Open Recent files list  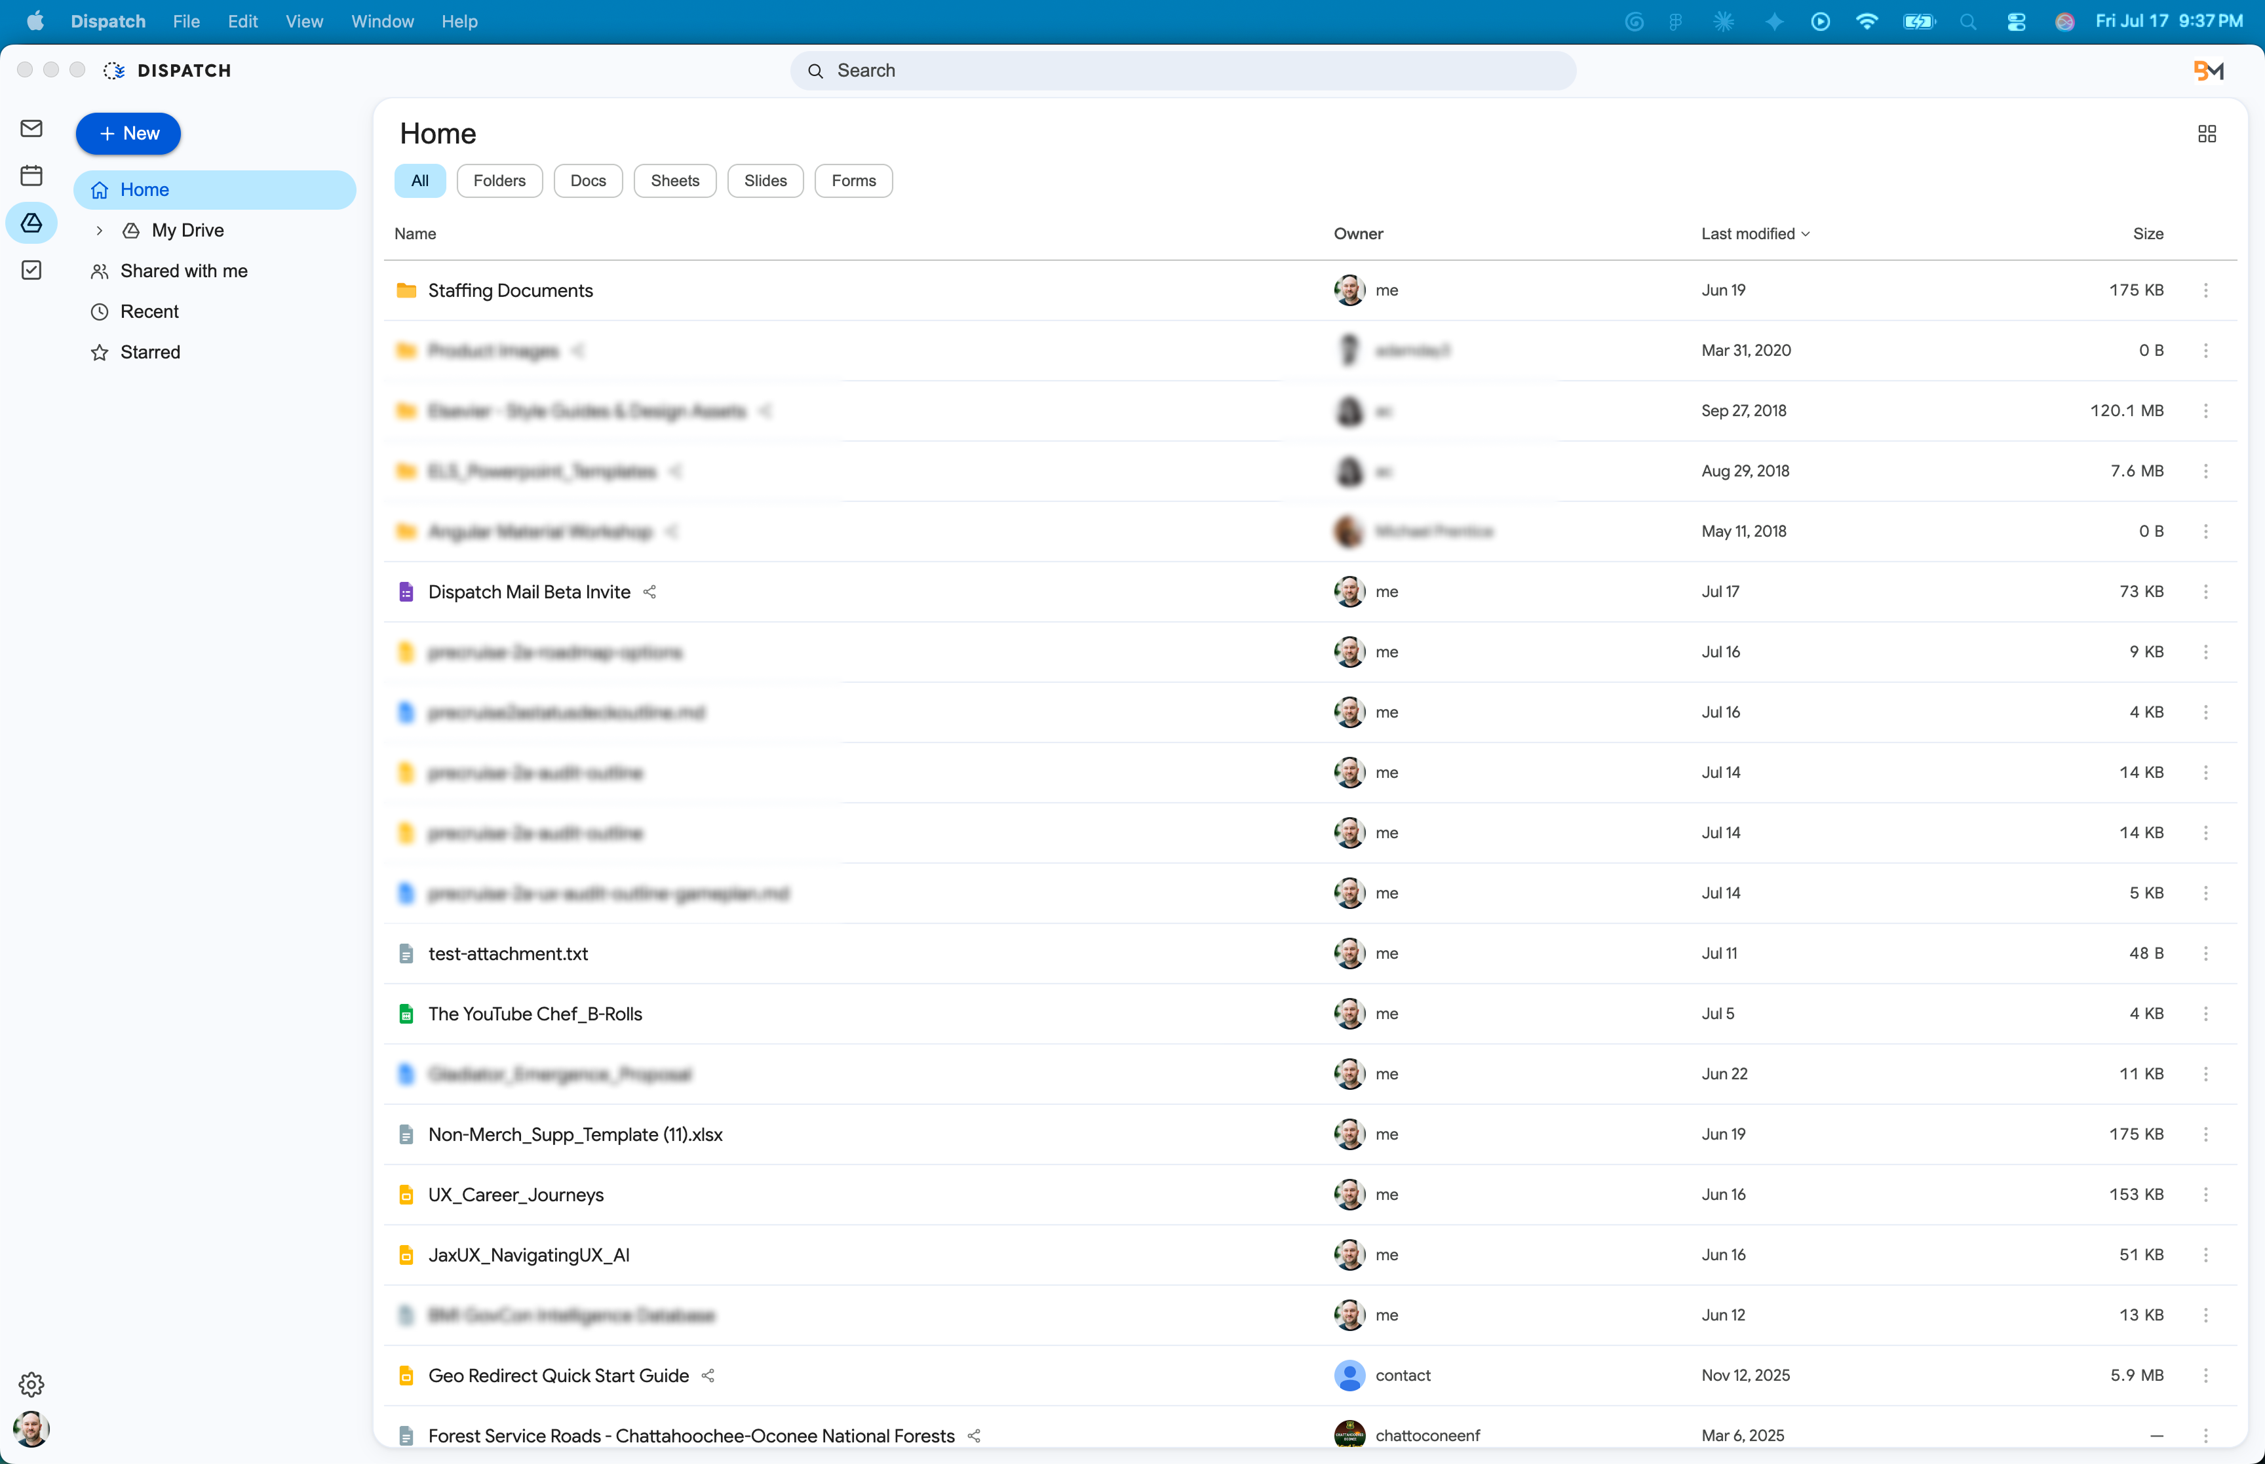click(149, 312)
